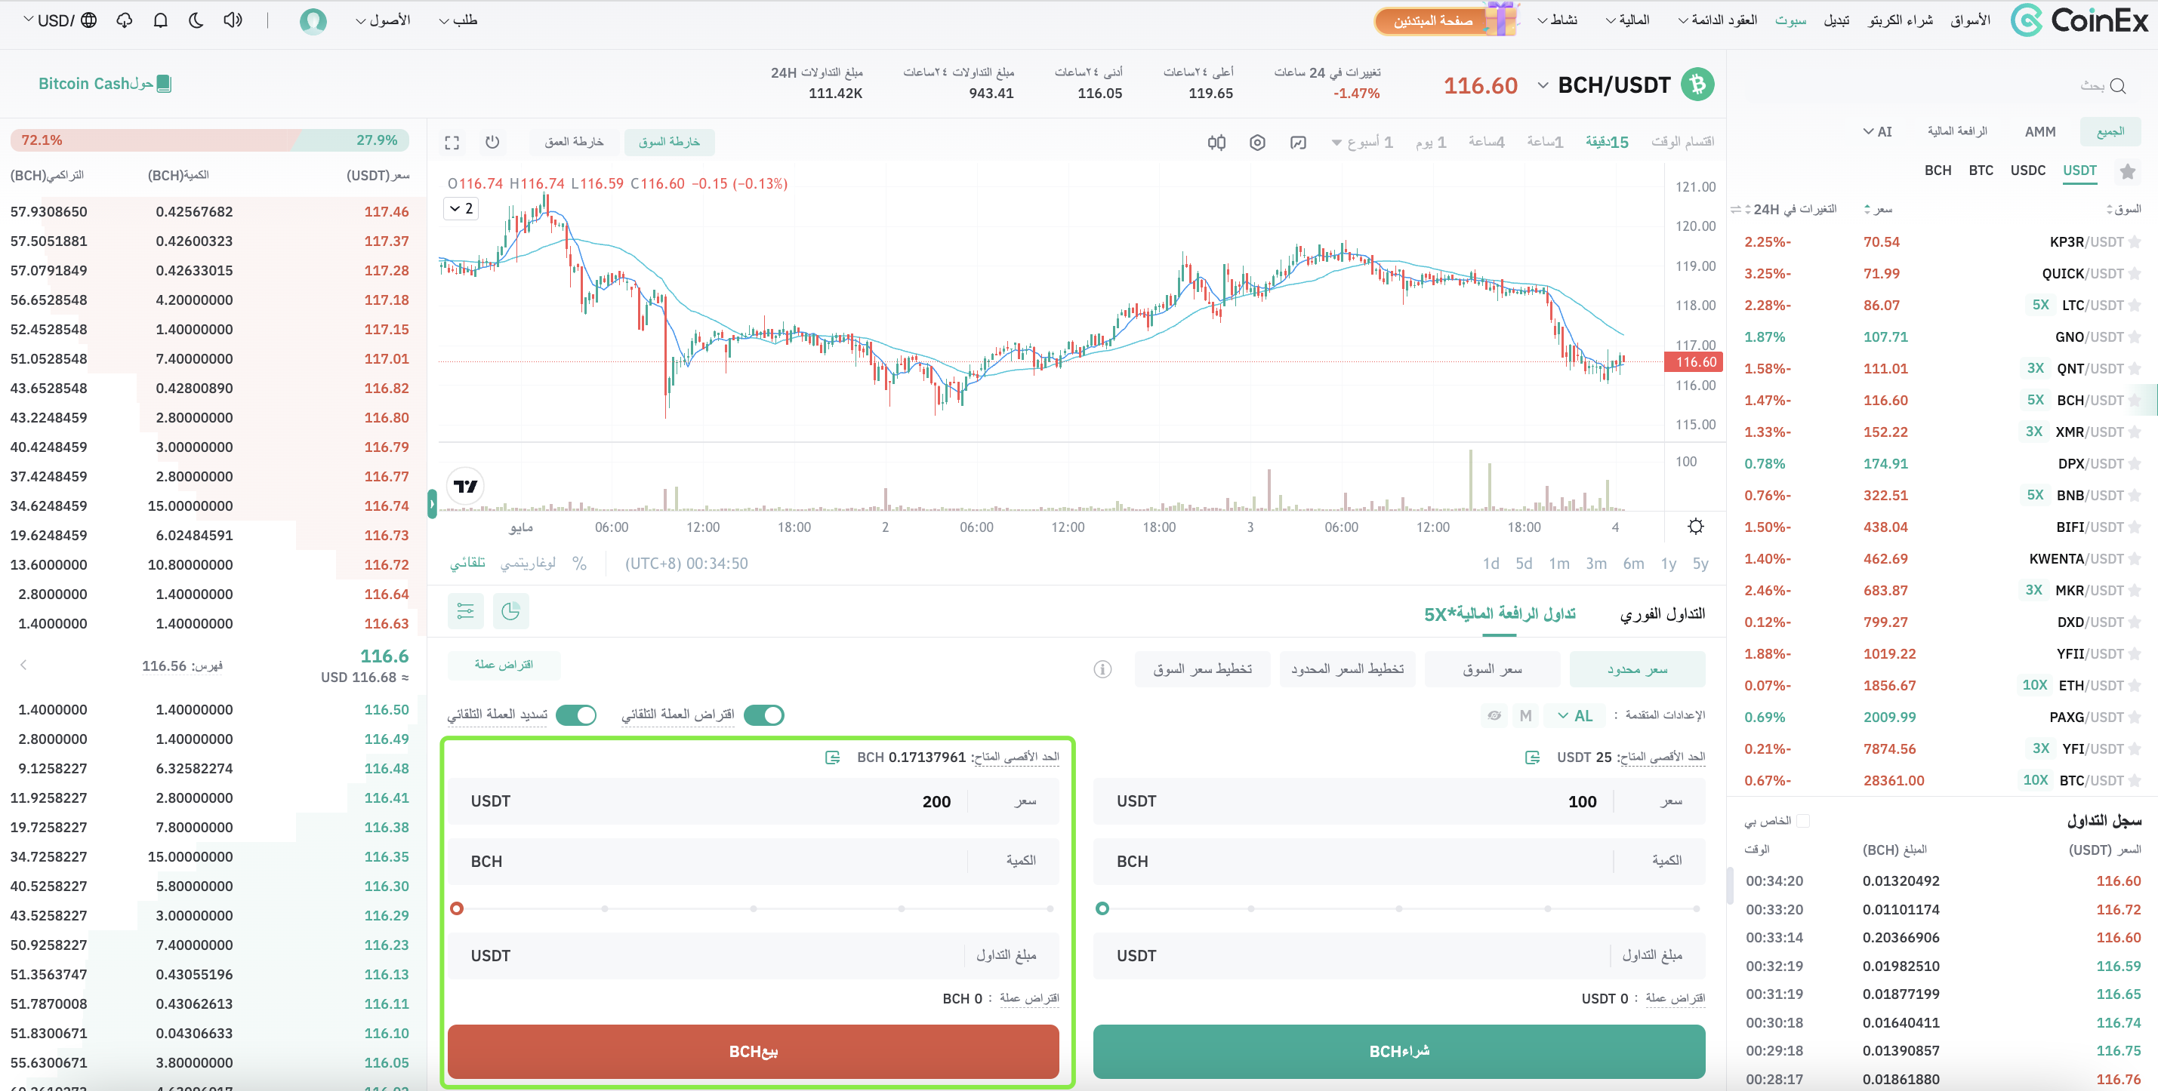Click the buy price input field
The image size is (2158, 1091).
[x=1399, y=801]
